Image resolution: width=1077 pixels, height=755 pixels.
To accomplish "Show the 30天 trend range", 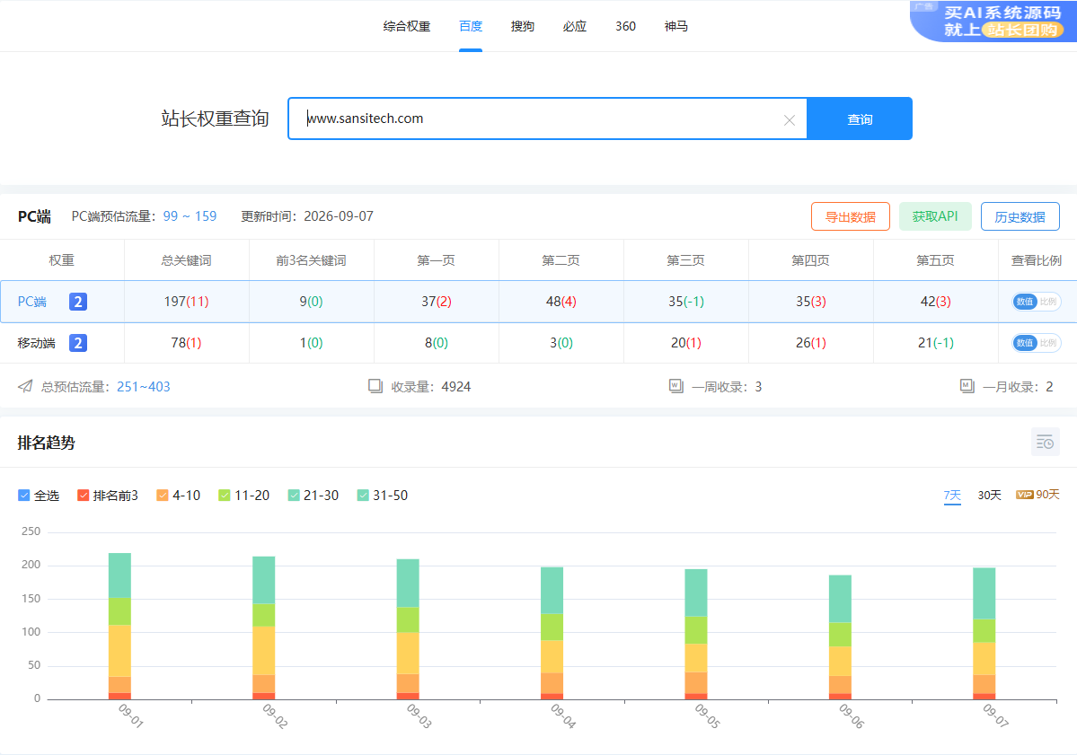I will (x=989, y=496).
